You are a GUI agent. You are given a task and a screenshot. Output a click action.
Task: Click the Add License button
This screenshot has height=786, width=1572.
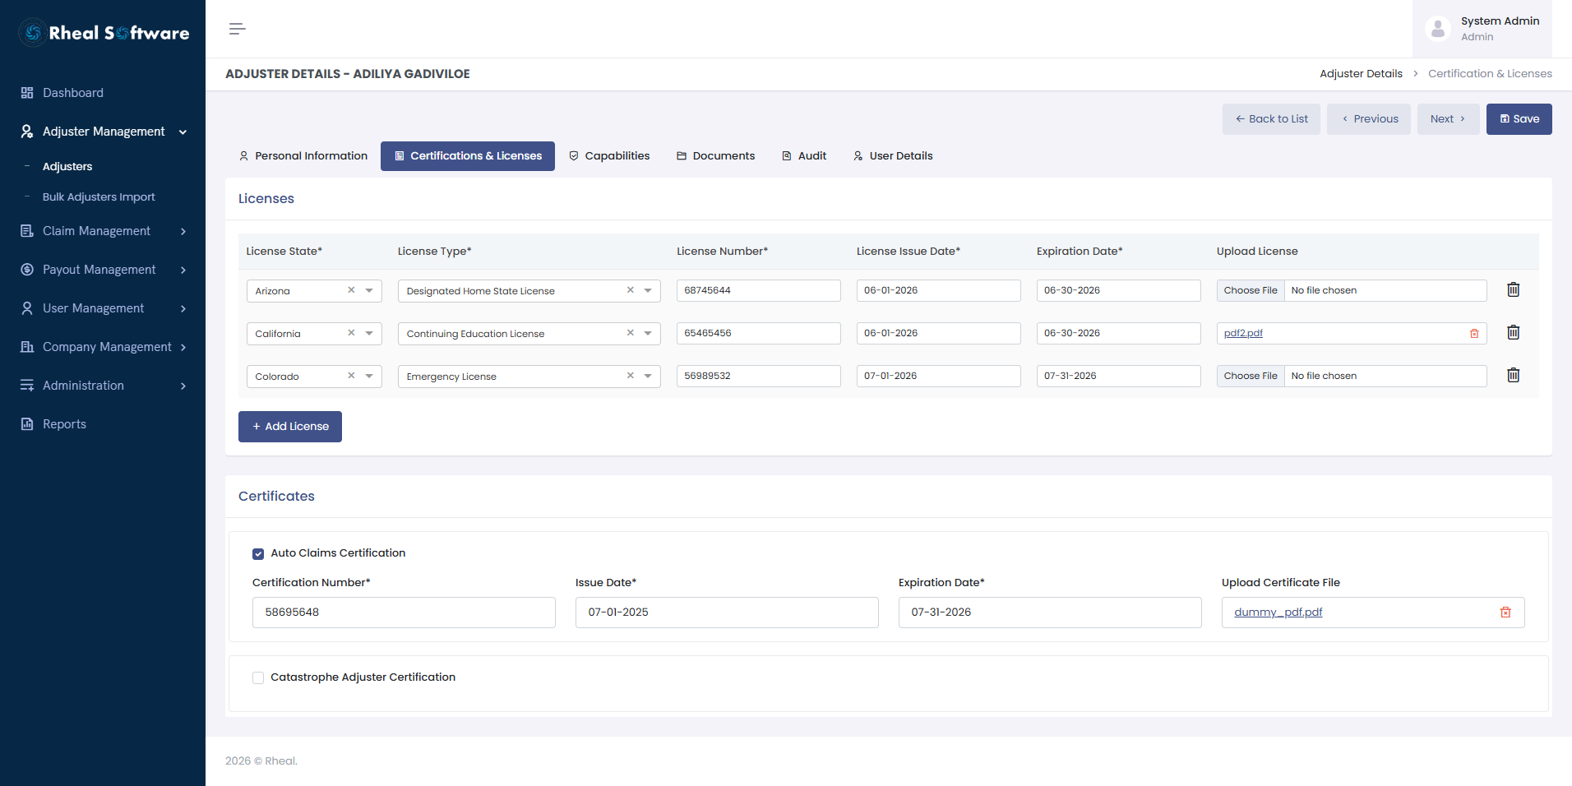click(x=290, y=427)
